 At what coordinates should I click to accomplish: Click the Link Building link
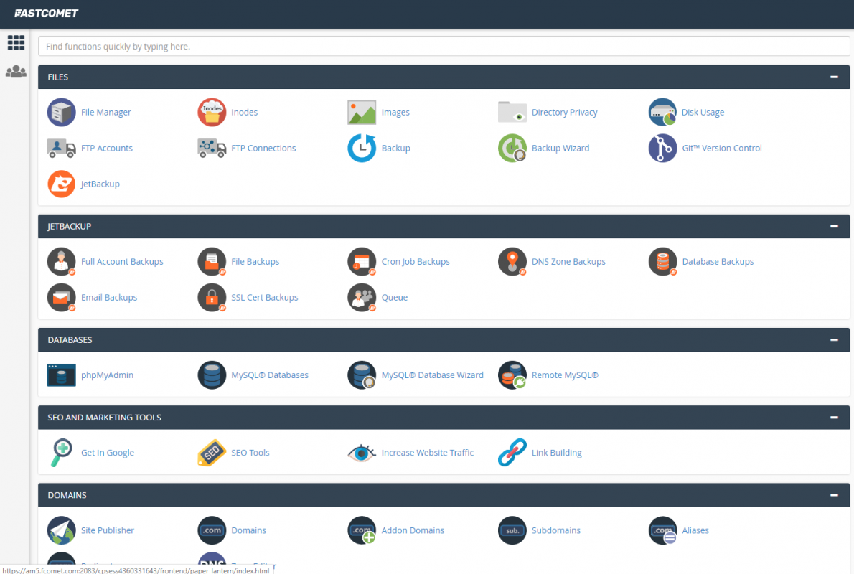557,453
